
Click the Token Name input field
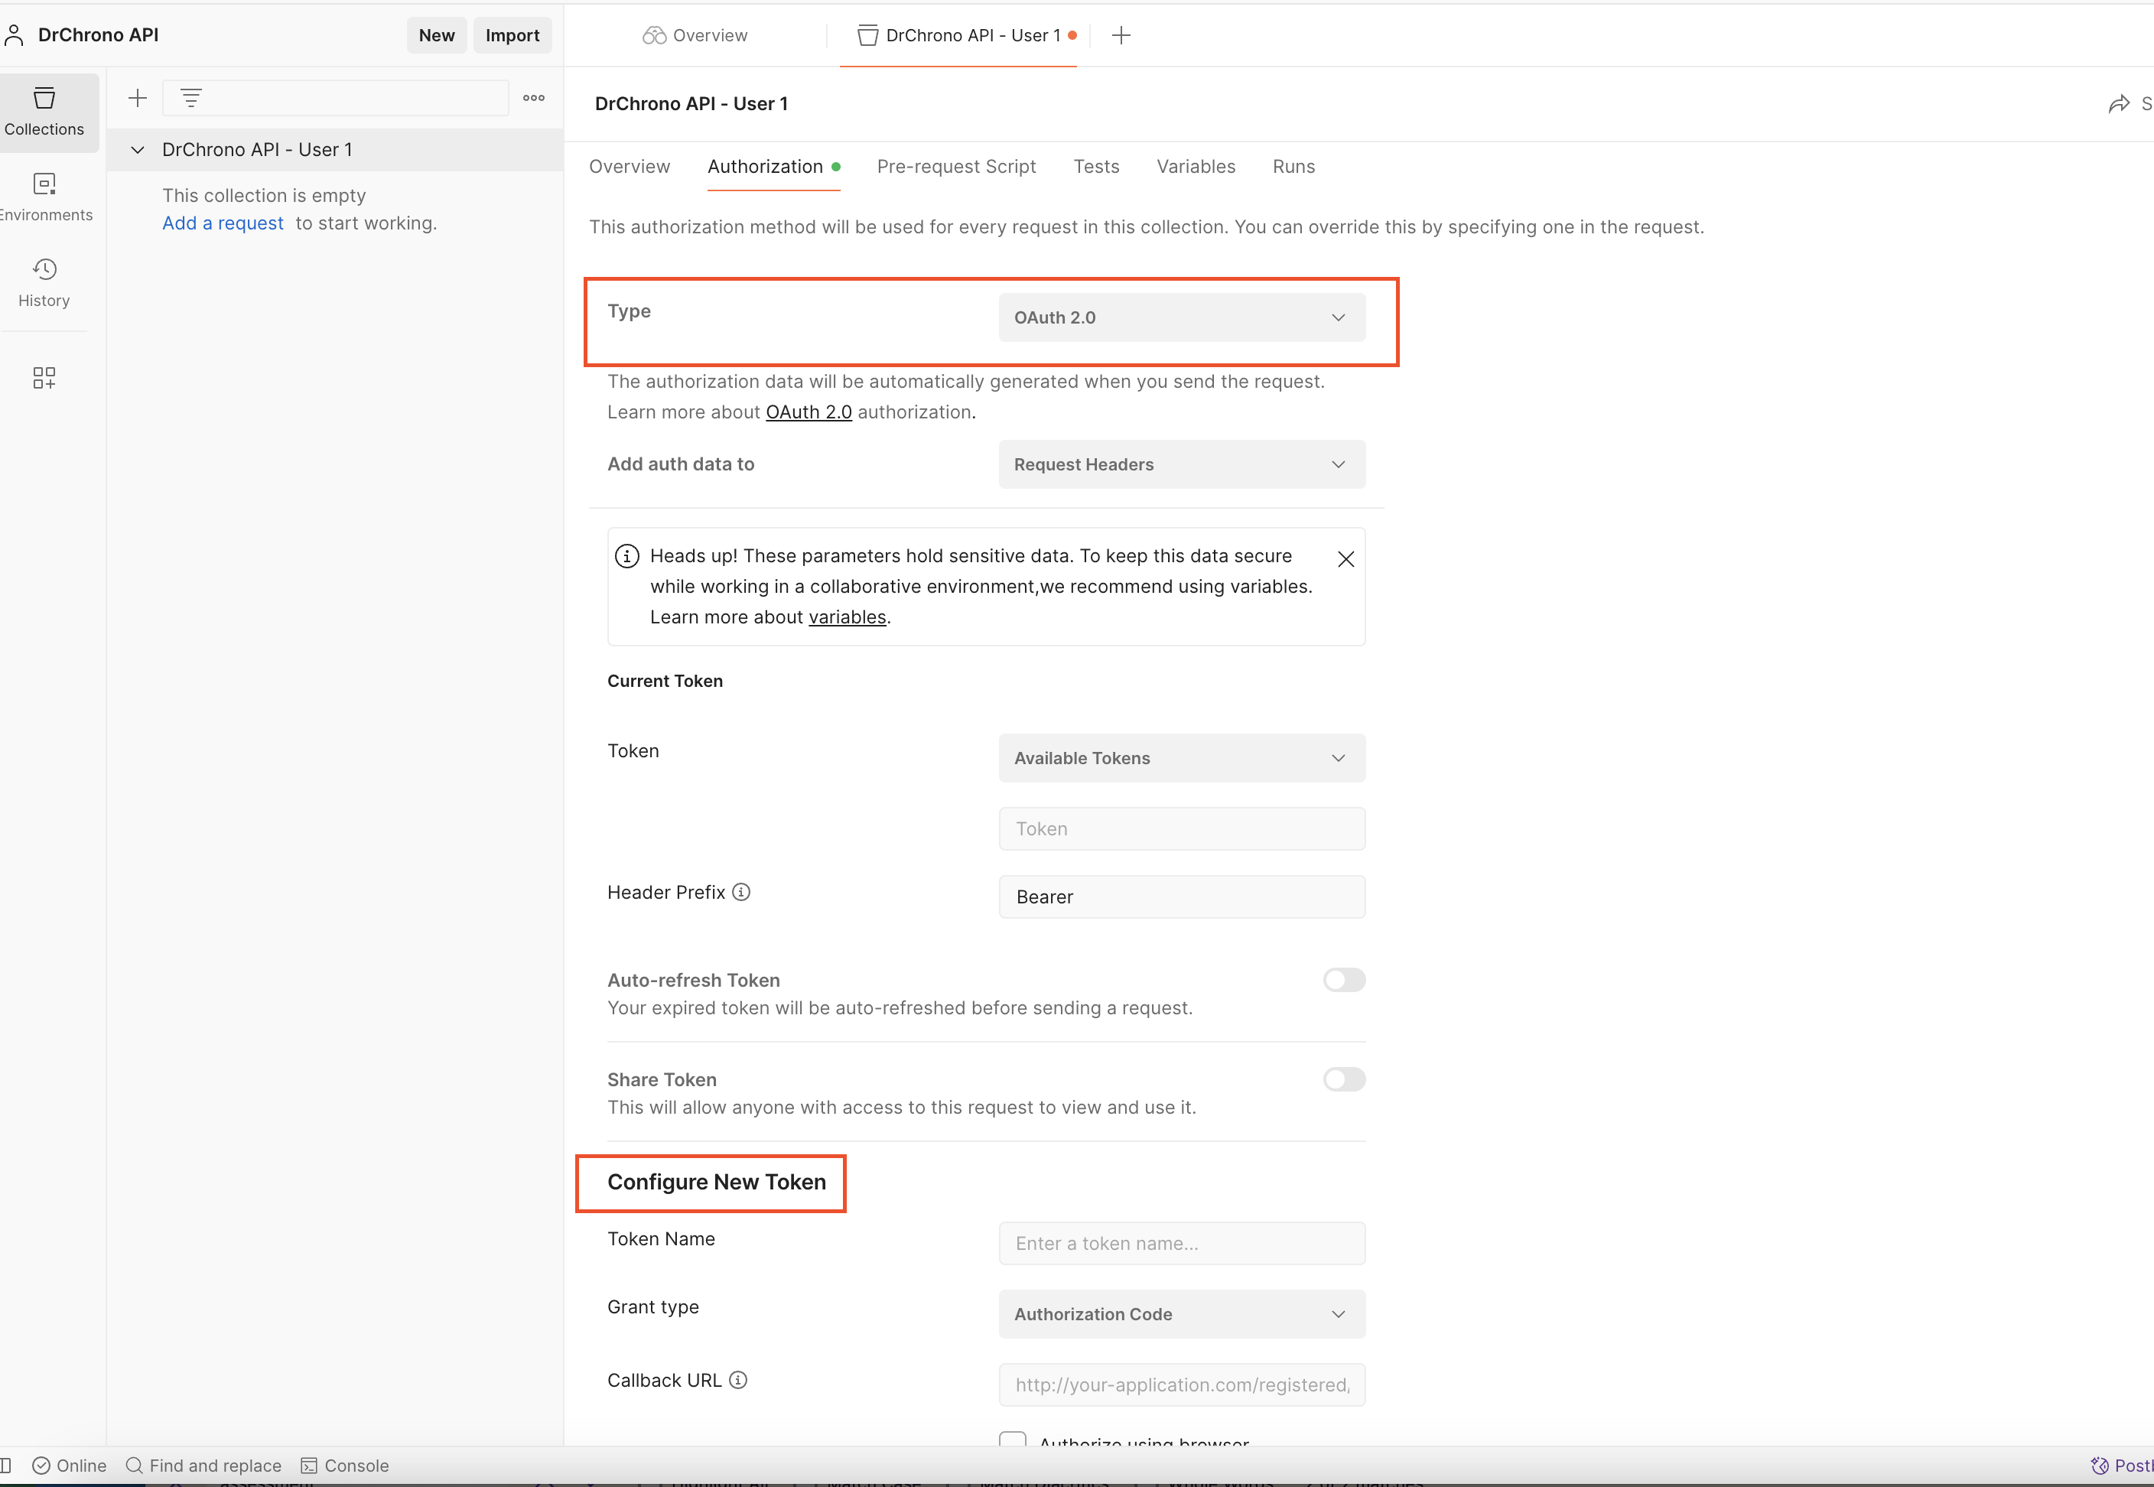tap(1181, 1244)
